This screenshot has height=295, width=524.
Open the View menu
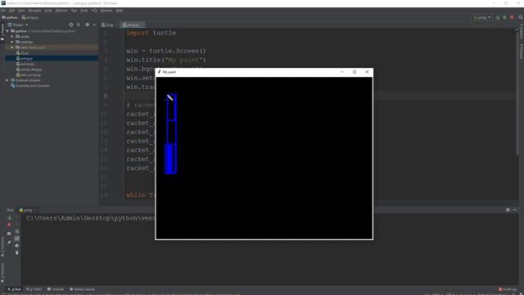pyautogui.click(x=21, y=11)
